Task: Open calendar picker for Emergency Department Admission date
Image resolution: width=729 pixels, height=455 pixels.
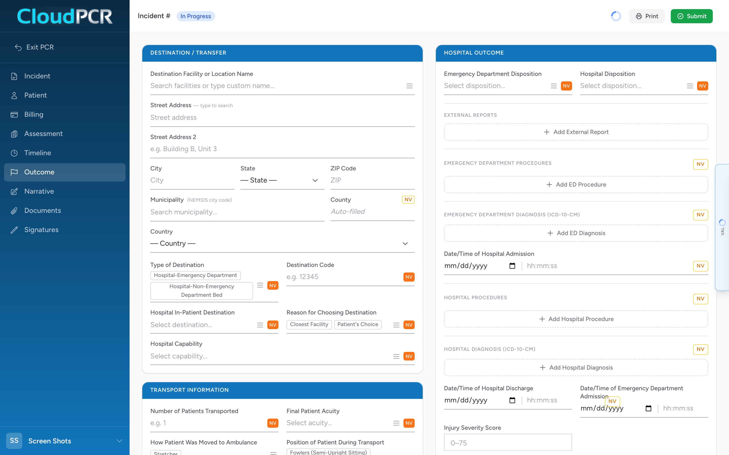Action: [648, 408]
